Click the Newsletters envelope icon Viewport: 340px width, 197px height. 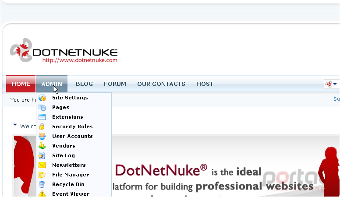(42, 165)
